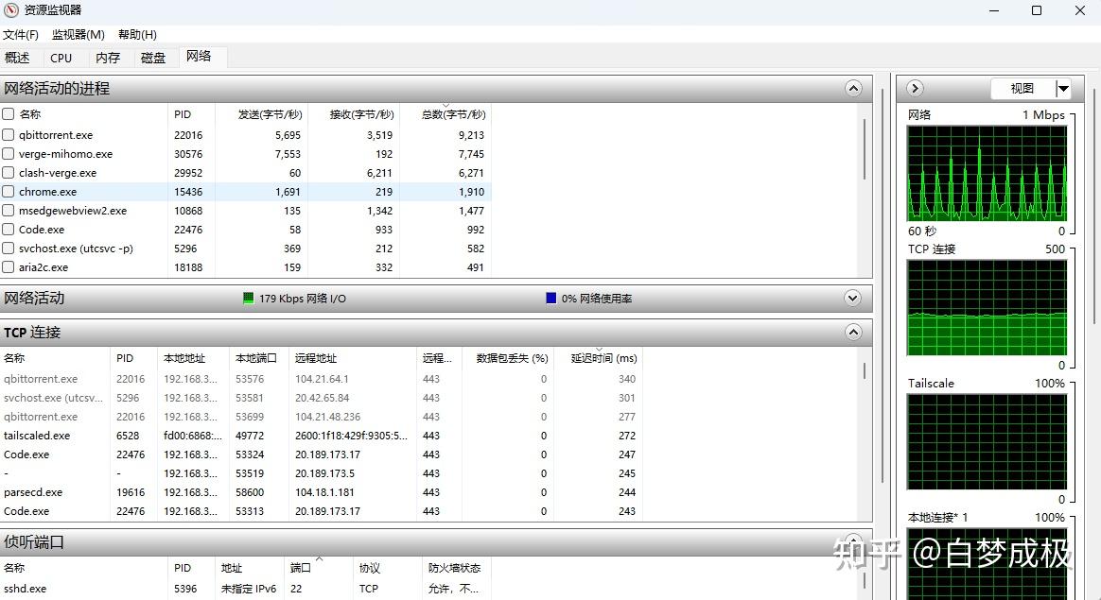Enable filtering for Code.exe process
Image resolution: width=1101 pixels, height=600 pixels.
click(x=10, y=229)
